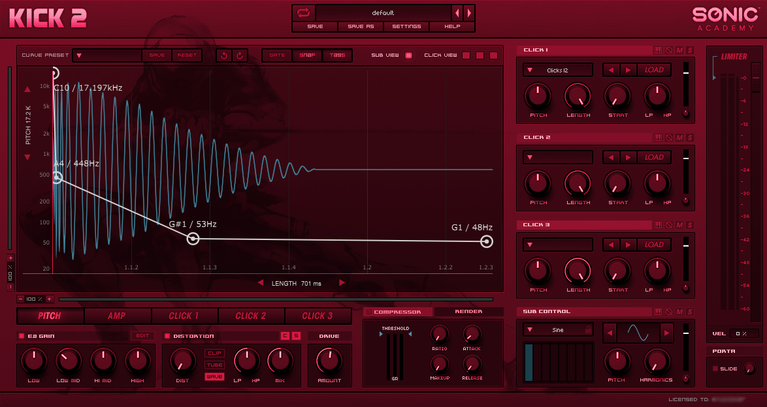The width and height of the screenshot is (767, 407).
Task: Click the redo curve arrow icon
Action: (240, 55)
